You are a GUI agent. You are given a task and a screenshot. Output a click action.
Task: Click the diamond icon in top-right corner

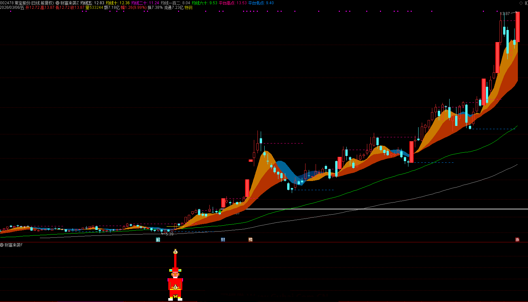521,3
